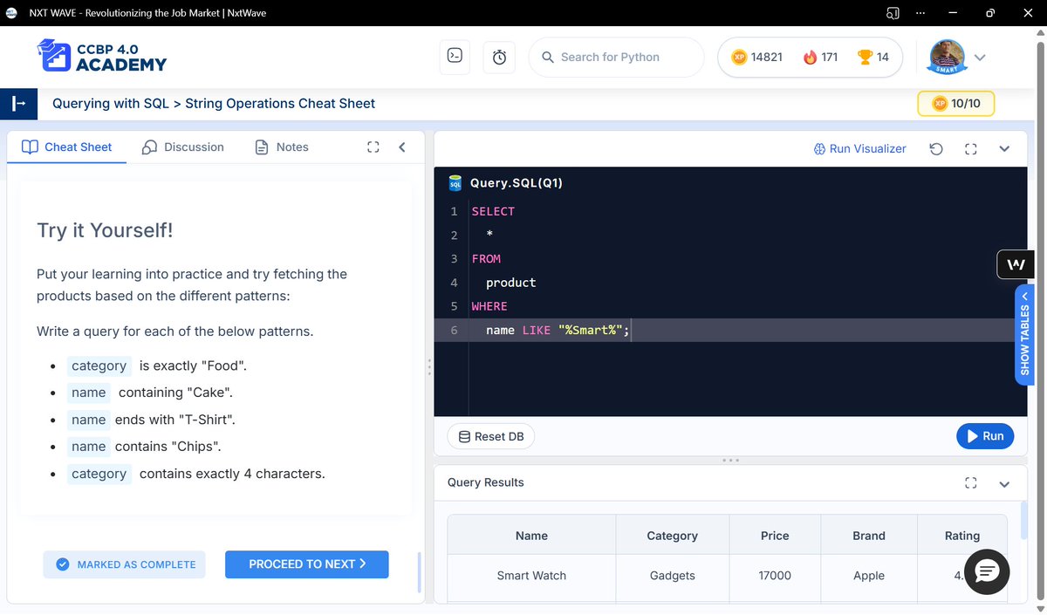Click the Reset DB button

pos(491,436)
